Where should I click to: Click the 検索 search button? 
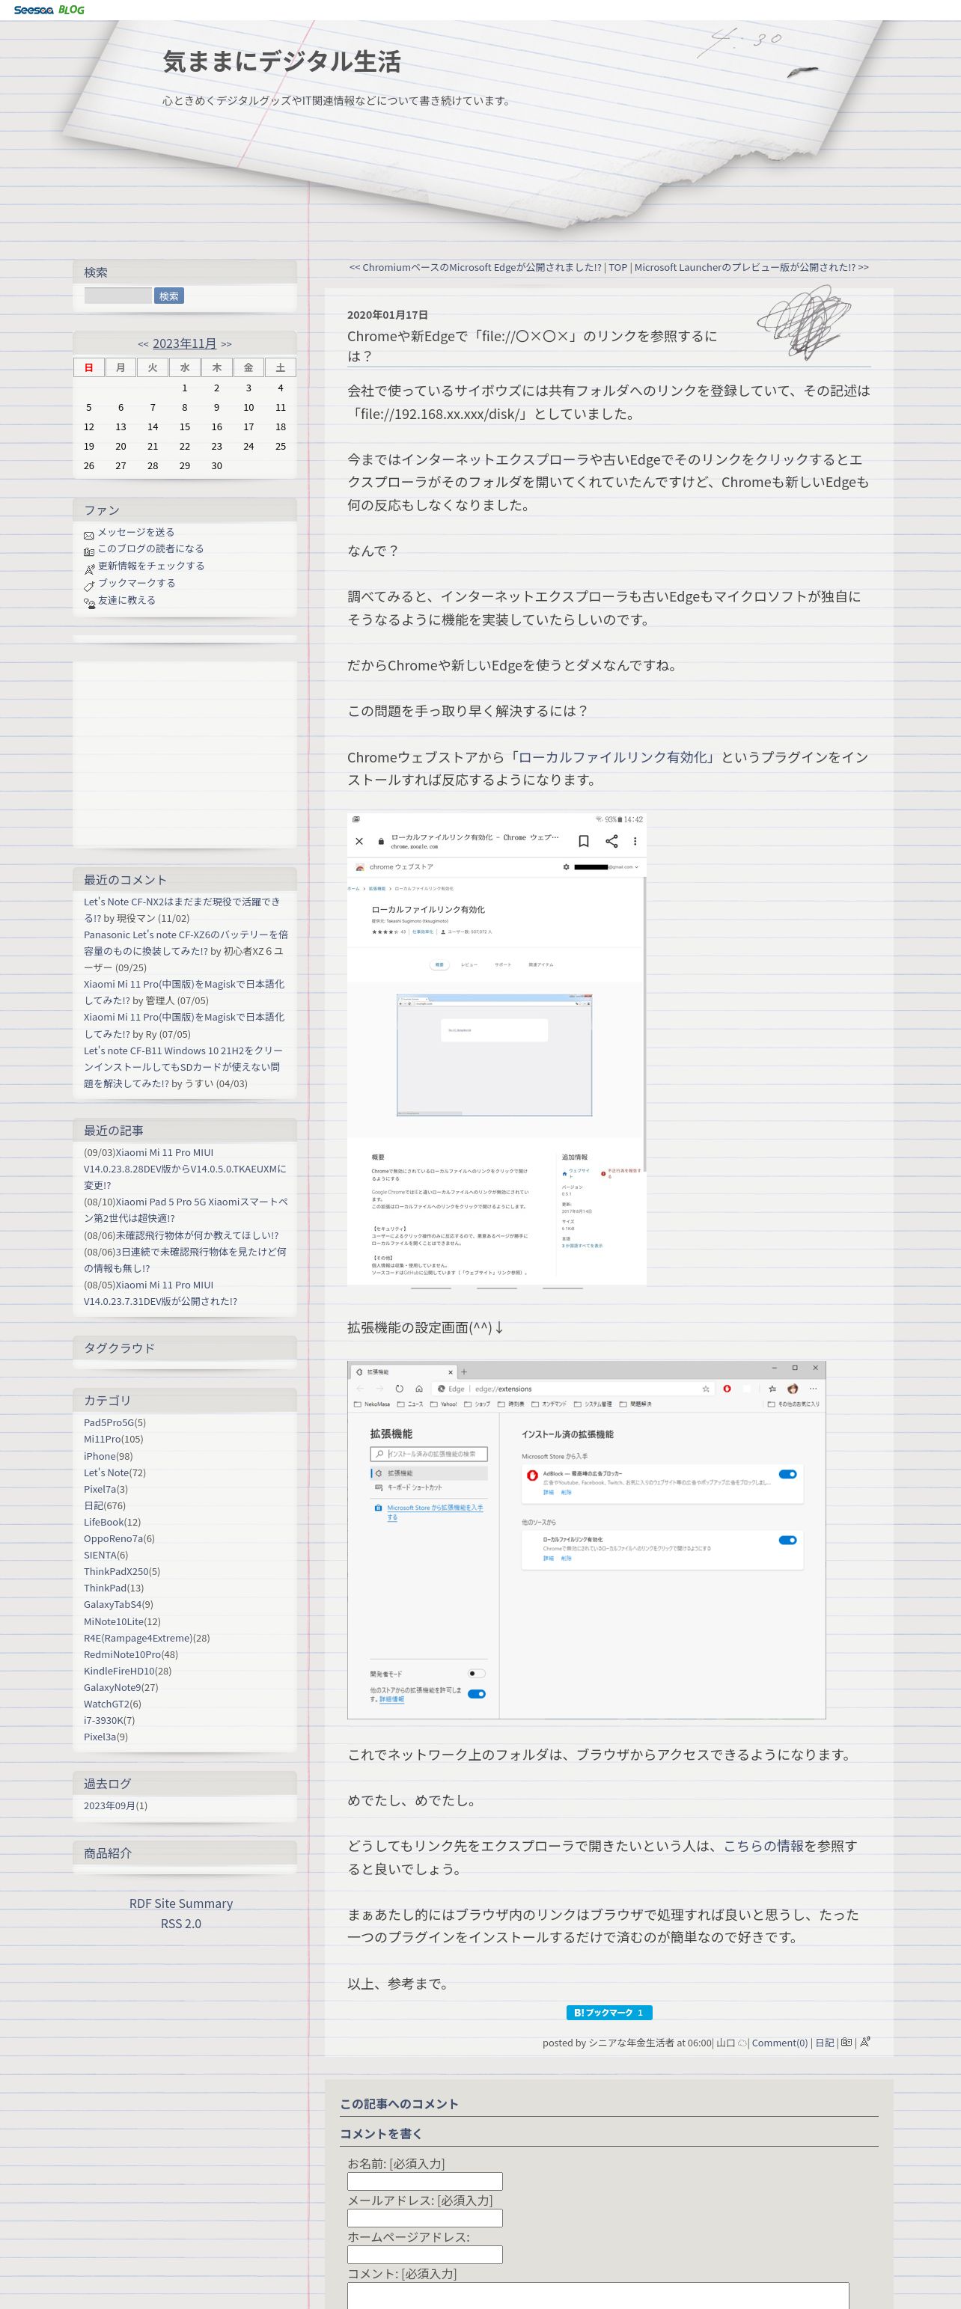(168, 296)
